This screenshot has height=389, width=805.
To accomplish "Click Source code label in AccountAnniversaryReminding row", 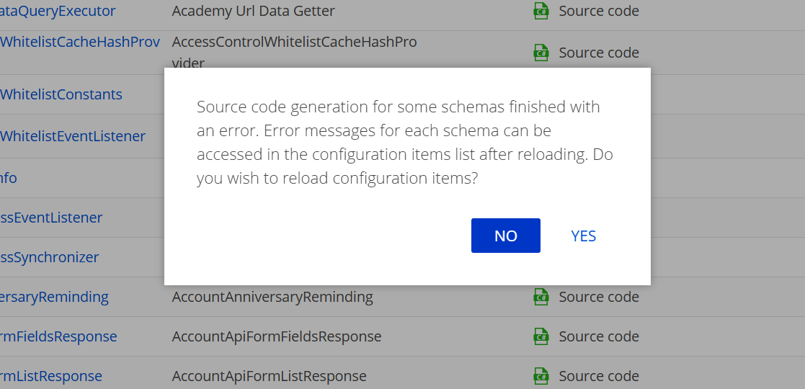I will [x=599, y=297].
